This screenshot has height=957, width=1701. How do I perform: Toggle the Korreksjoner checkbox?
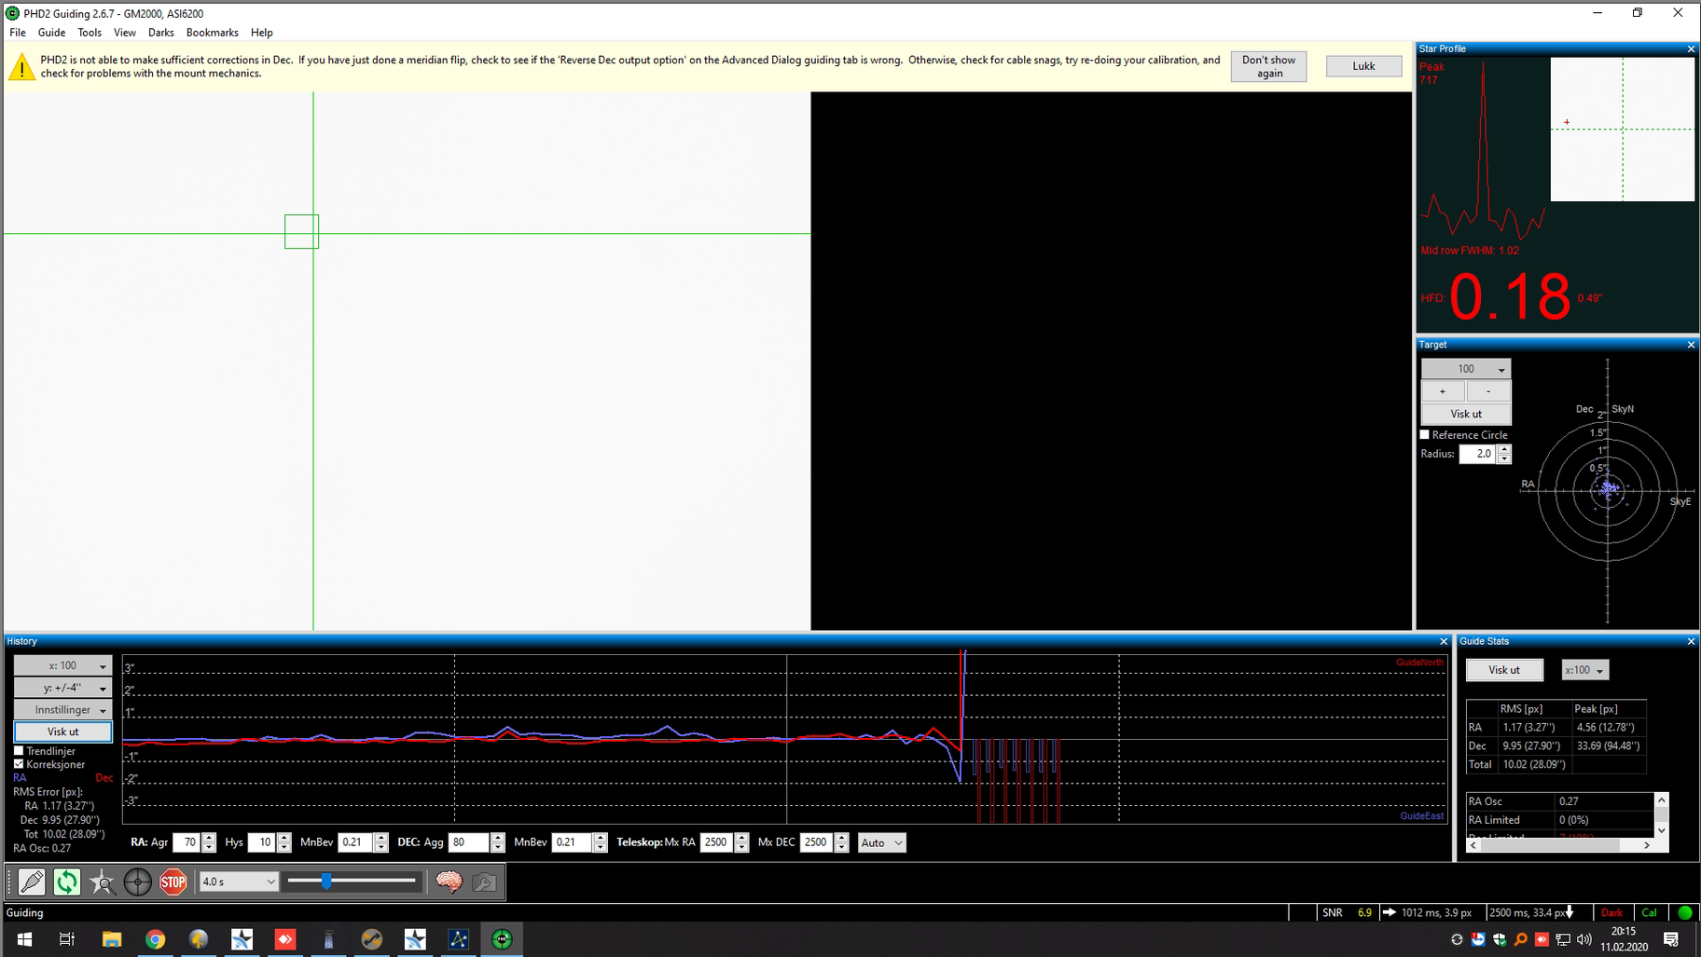coord(19,764)
